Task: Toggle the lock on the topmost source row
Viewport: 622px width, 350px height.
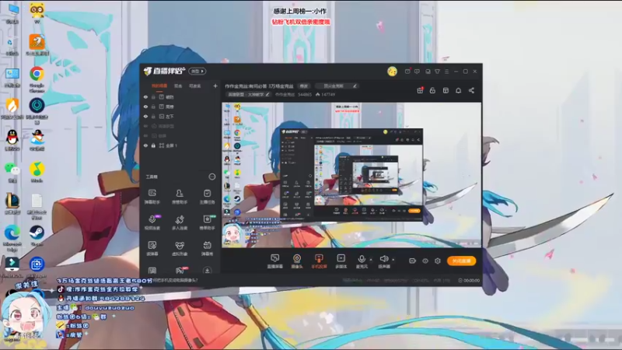Action: click(x=153, y=96)
